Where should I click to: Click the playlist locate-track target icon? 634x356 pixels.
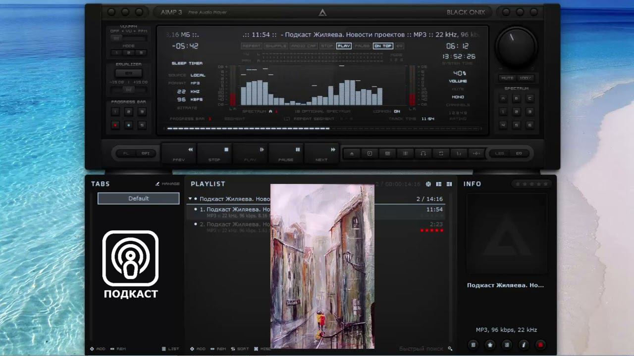point(428,184)
